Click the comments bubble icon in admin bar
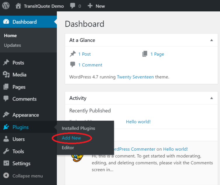This screenshot has width=220, height=185. [x=73, y=6]
